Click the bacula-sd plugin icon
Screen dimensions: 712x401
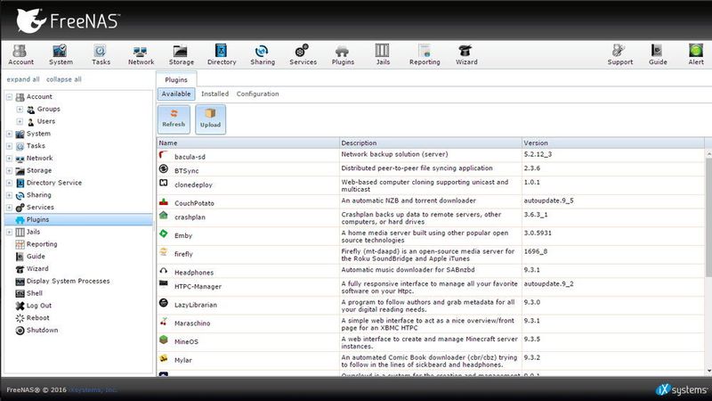[164, 155]
